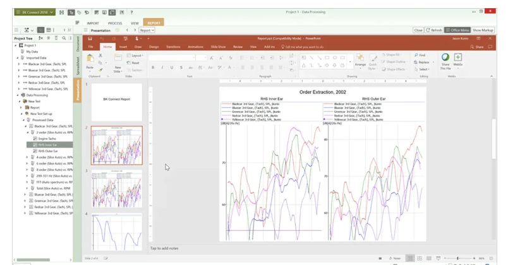This screenshot has height=265, width=508.
Task: Click the search icon in Project Tree header
Action: coord(64,38)
